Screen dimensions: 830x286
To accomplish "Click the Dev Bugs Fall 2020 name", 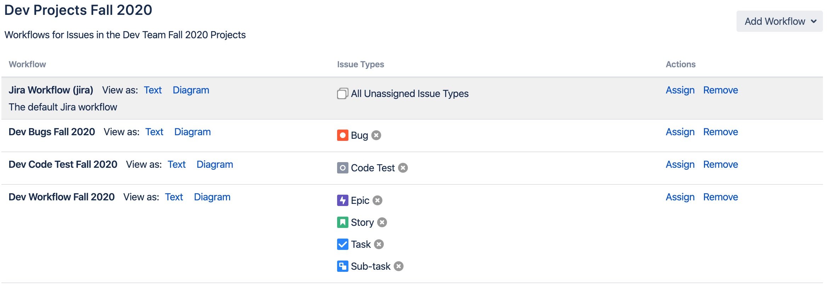I will tap(52, 132).
